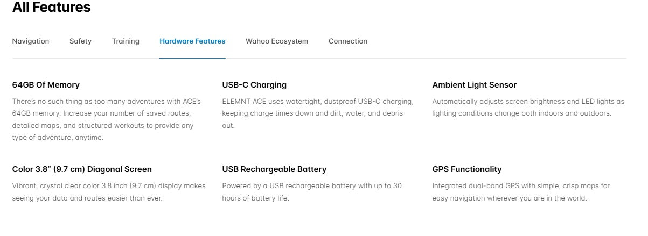648x236 pixels.
Task: Click the blue underline below Hardware Features
Action: coord(192,58)
